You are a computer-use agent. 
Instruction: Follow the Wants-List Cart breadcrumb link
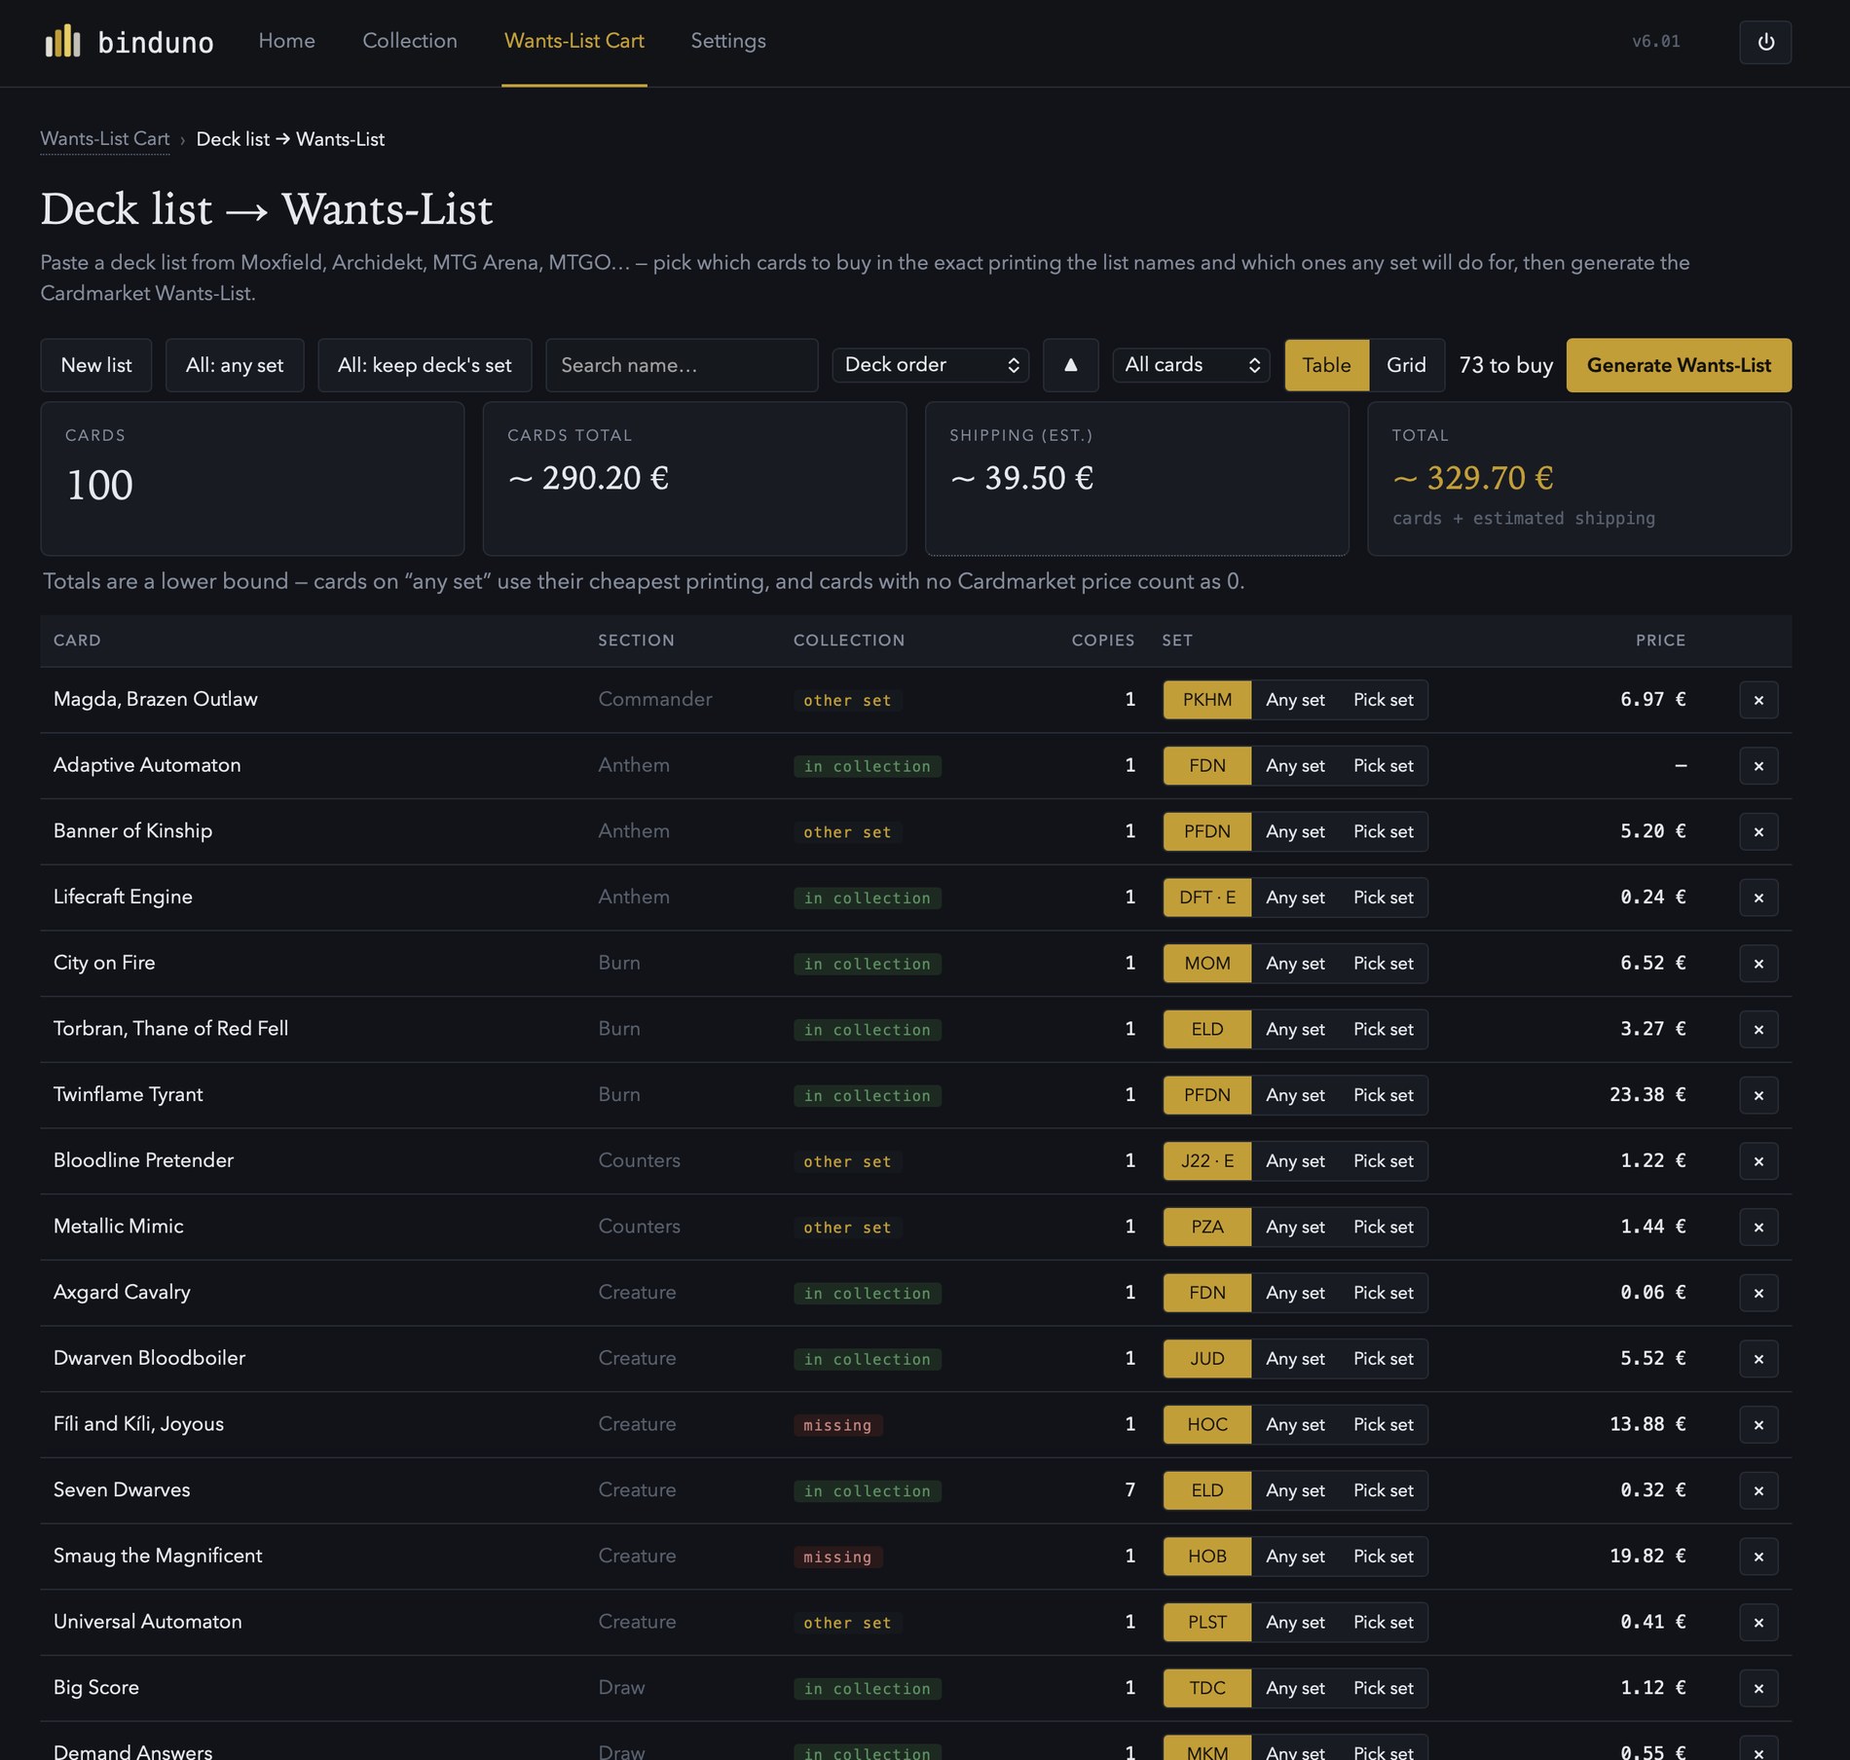[x=105, y=139]
